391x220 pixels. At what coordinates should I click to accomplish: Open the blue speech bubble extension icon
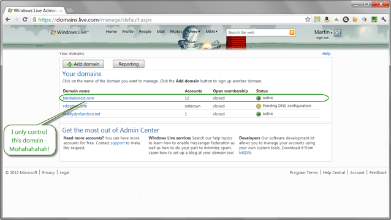(x=365, y=20)
